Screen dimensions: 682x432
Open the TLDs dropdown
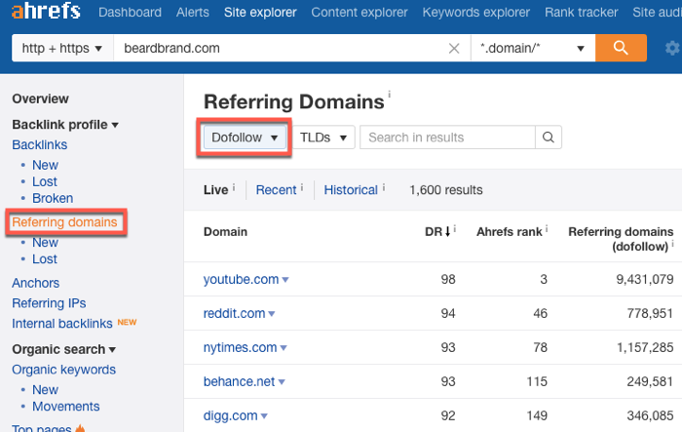point(323,137)
